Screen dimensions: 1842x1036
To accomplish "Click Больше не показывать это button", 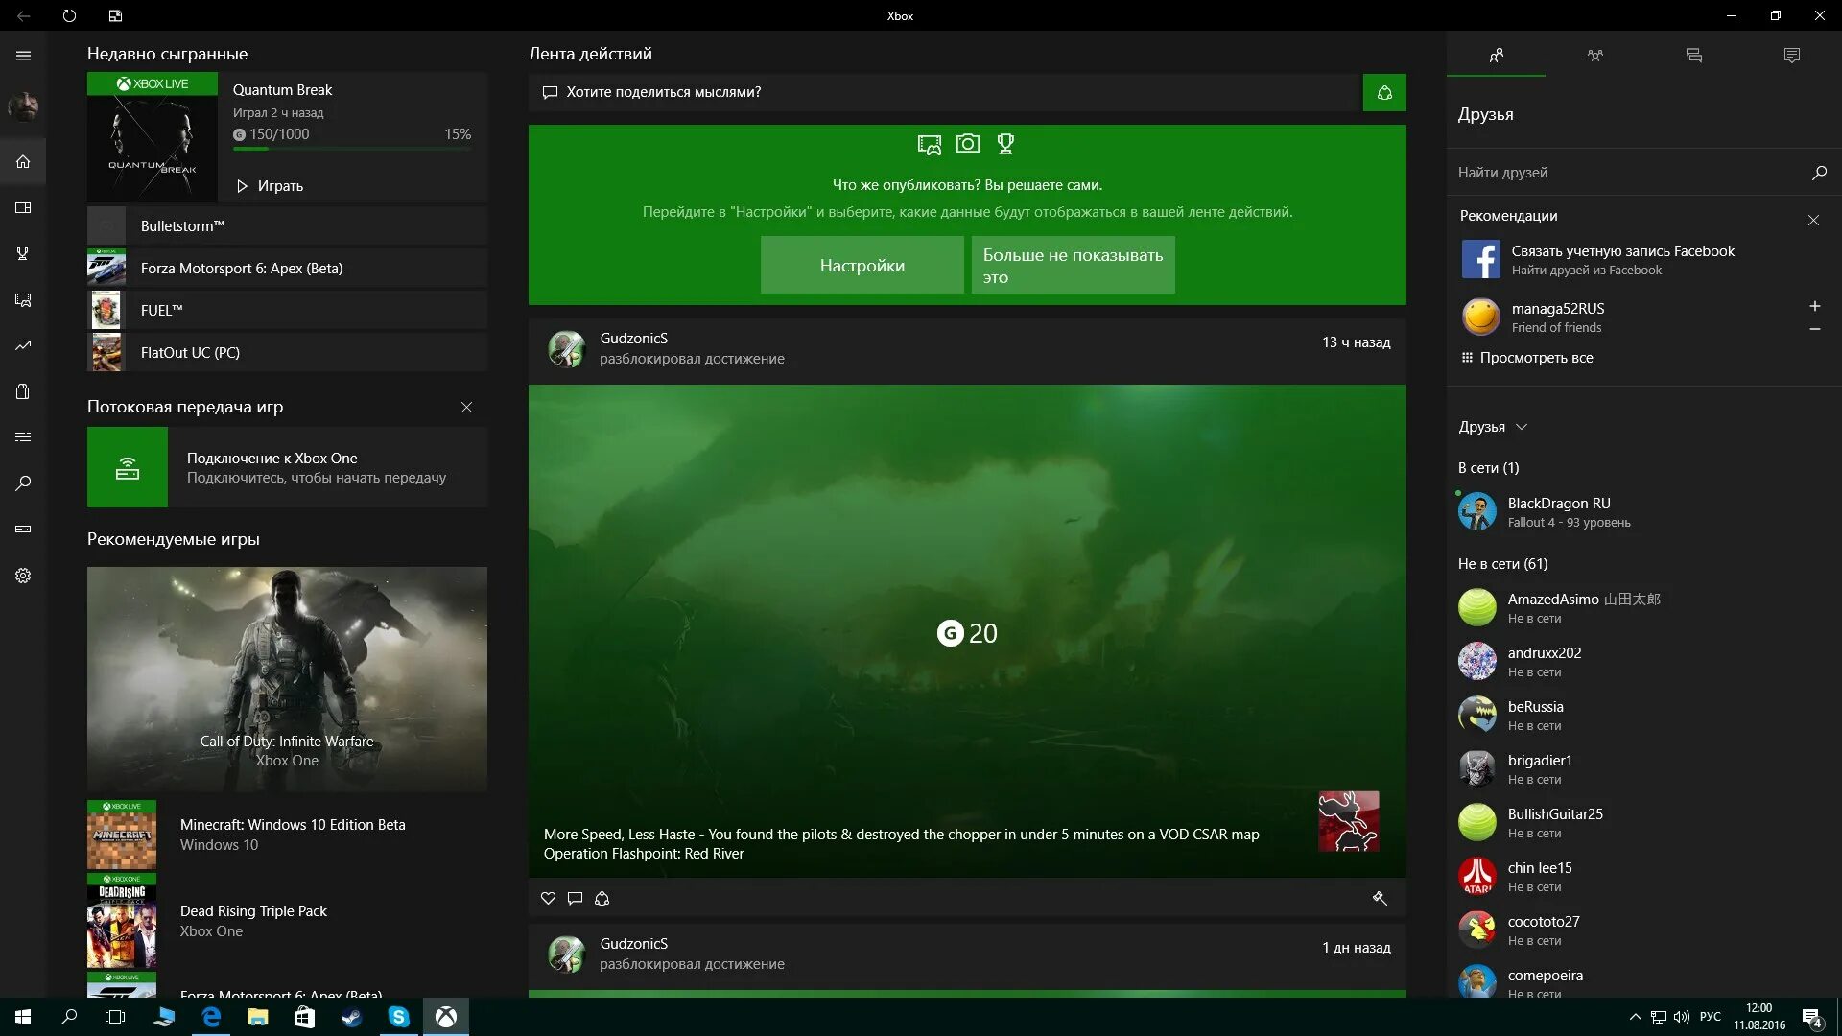I will 1073,266.
